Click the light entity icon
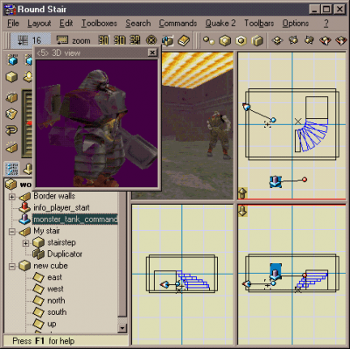 (x=28, y=77)
